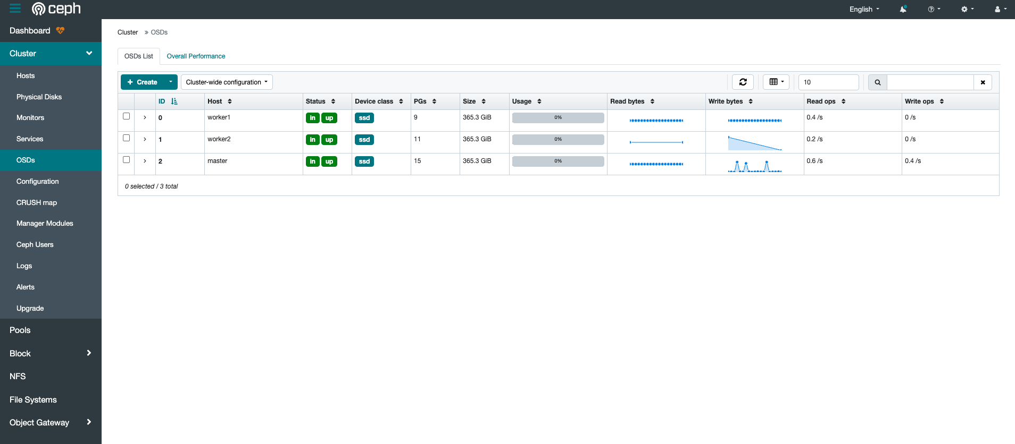Expand details for OSD 0 row
Screen dimensions: 1015x444
[x=145, y=117]
